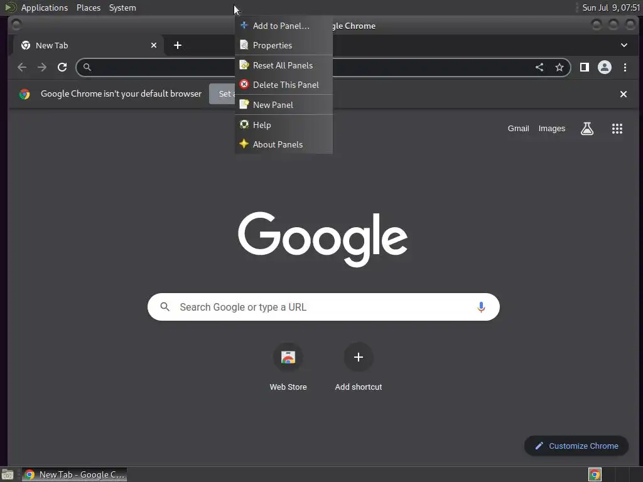This screenshot has height=482, width=643.
Task: Select New Panel from context menu
Action: click(x=283, y=105)
